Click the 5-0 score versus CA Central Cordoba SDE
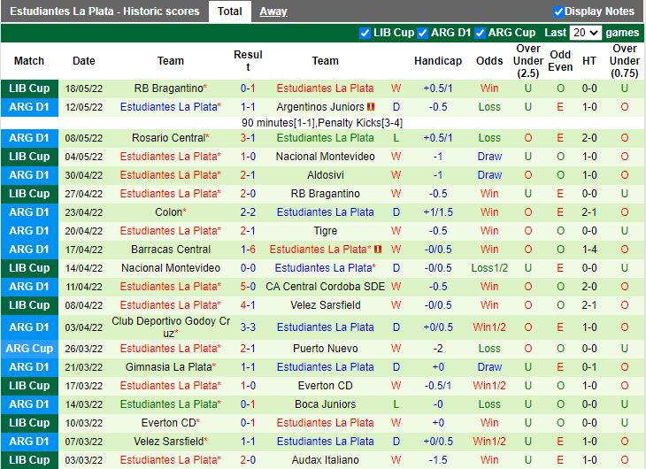Image resolution: width=646 pixels, height=469 pixels. [249, 287]
